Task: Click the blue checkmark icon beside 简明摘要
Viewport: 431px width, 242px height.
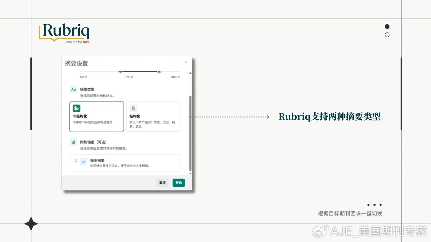Action: point(83,162)
